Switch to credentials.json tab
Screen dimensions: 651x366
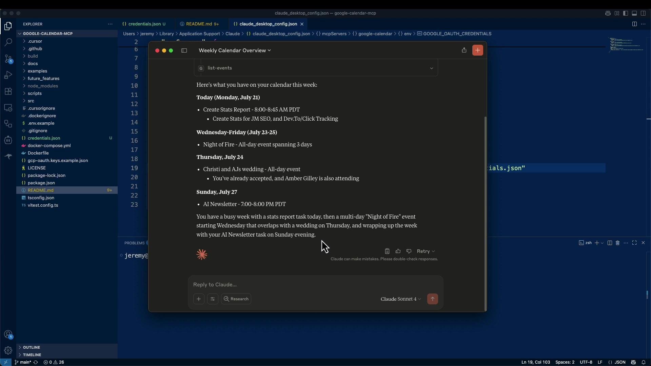[x=144, y=24]
